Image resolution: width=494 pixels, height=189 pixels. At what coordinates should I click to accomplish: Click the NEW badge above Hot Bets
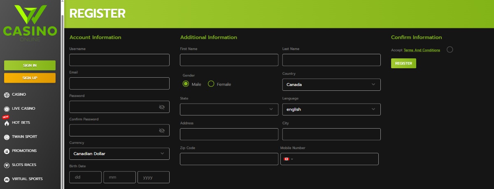(6, 117)
